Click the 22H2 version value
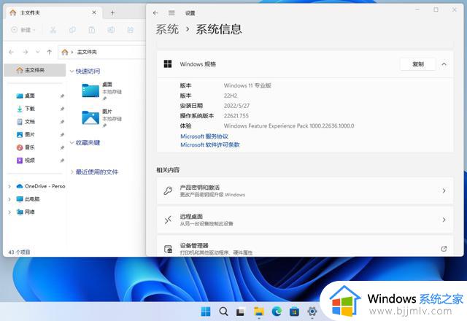Screen dimensions: 467x321 231,96
